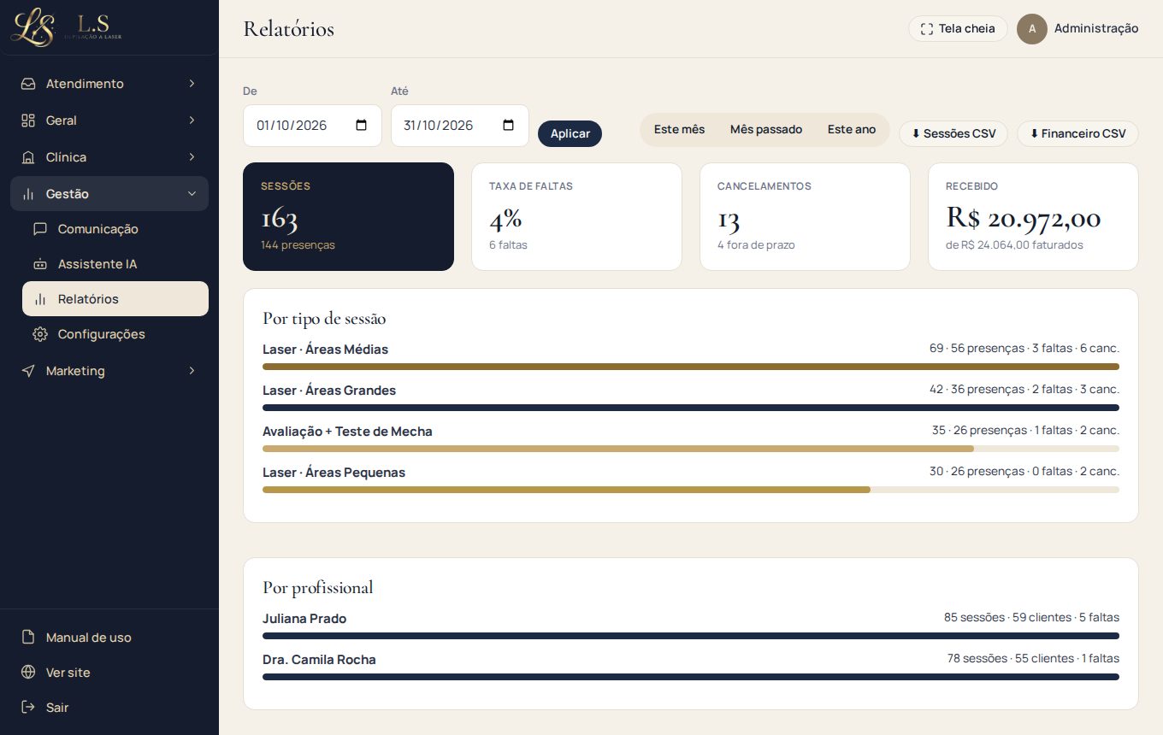Click the Avaliação + Teste de Mecha progress bar
Viewport: 1163px width, 735px height.
(x=691, y=449)
